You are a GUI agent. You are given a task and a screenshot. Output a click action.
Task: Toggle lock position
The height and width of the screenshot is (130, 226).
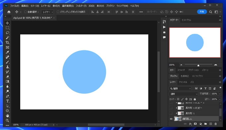[x=186, y=99]
